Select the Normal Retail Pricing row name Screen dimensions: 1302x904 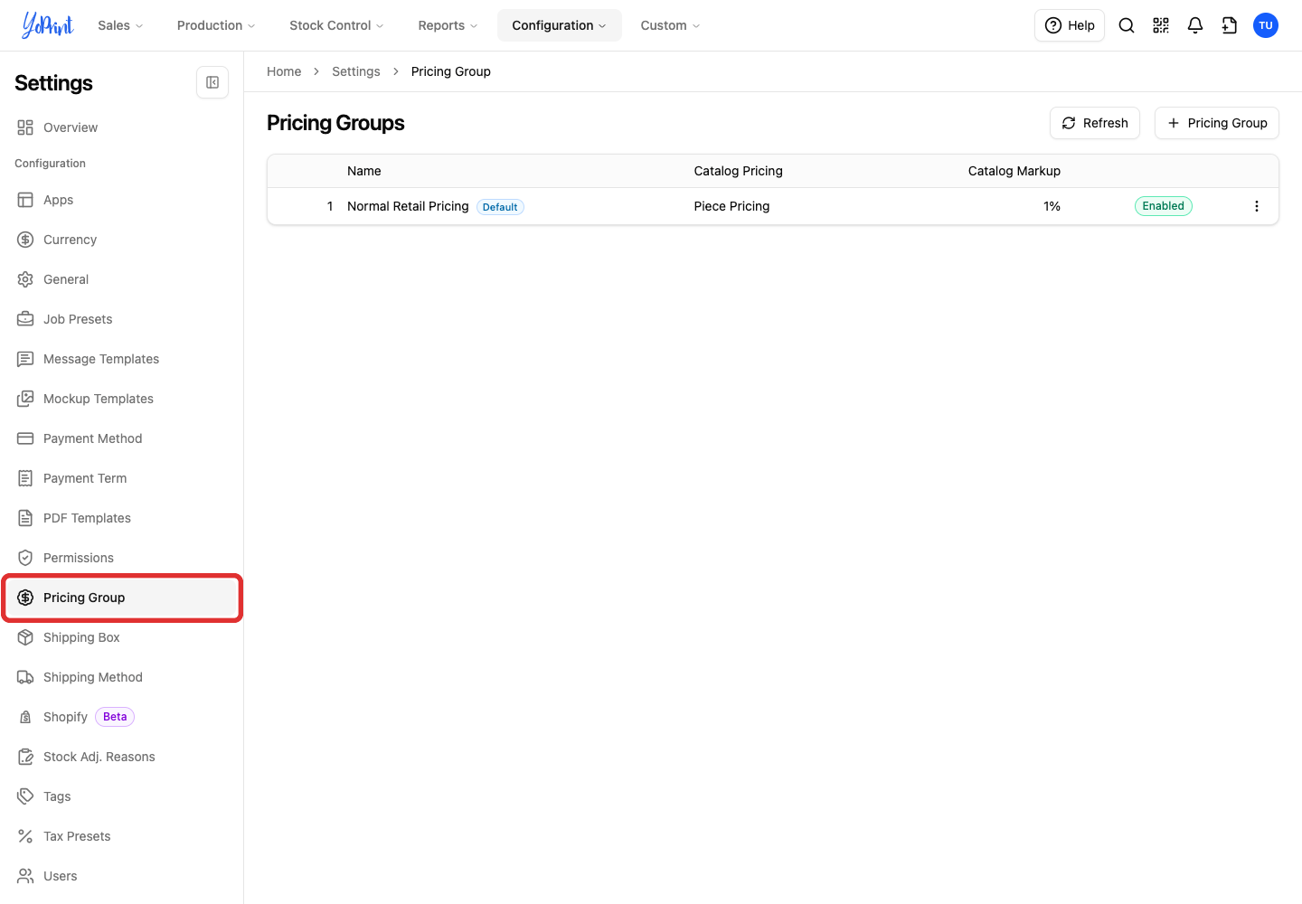click(408, 206)
